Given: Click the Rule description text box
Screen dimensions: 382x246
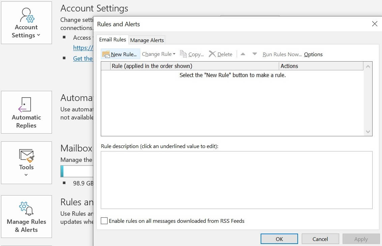Looking at the screenshot, I should (237, 180).
